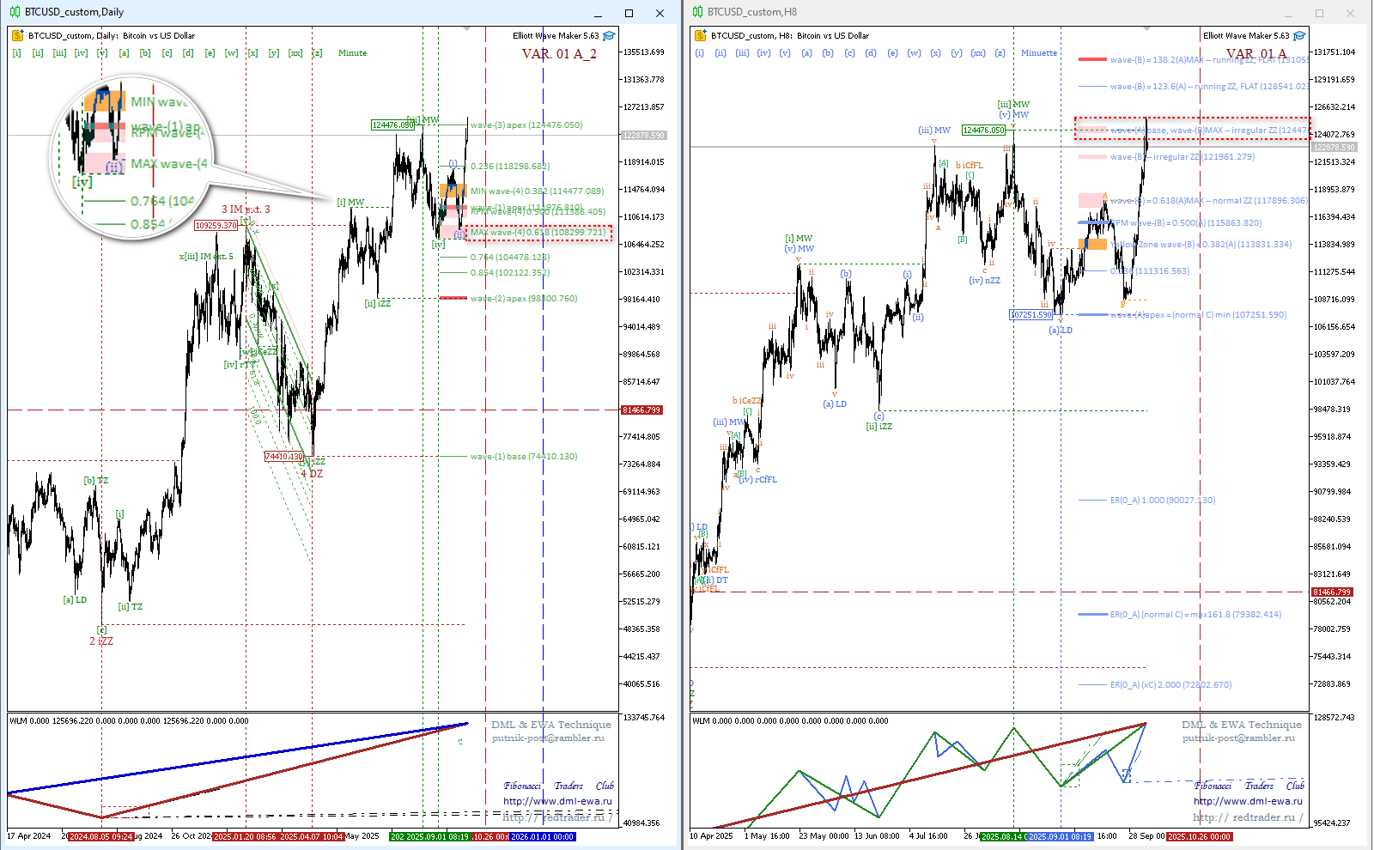Open the dml-ewa.ru link in the Daily chart
This screenshot has height=850, width=1374.
click(557, 801)
